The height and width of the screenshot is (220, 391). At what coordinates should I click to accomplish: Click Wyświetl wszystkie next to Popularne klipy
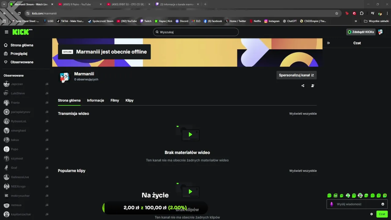(303, 171)
